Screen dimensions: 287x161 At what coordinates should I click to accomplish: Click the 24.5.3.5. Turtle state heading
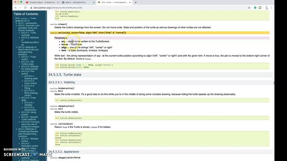65,75
